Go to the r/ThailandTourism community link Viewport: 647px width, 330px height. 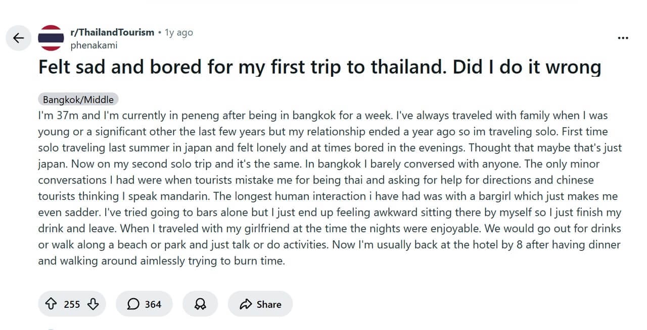click(x=112, y=32)
